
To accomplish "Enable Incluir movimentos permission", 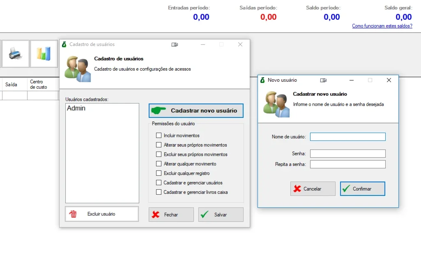I will click(x=159, y=136).
